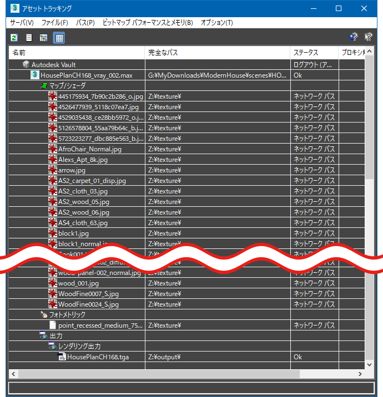Image resolution: width=383 pixels, height=397 pixels.
Task: Click the レンダリング出力 icon
Action: [53, 346]
